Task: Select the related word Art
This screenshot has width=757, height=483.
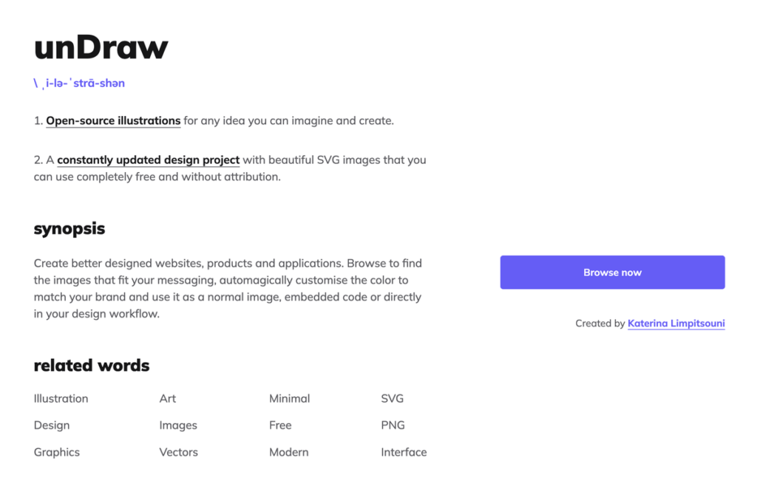Action: [x=168, y=399]
